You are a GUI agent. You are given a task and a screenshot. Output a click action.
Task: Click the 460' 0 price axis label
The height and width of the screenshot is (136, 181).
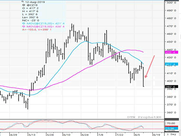point(171,34)
